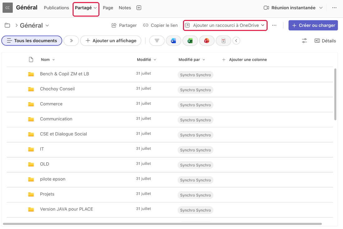Click Ajouter une colonne
This screenshot has width=343, height=229.
[244, 60]
